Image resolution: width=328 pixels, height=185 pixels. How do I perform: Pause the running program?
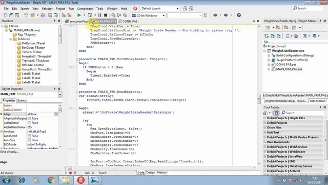click(x=99, y=15)
